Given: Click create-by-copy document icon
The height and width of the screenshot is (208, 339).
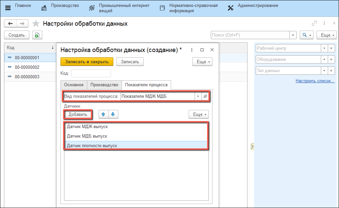Looking at the screenshot, I should 37,35.
